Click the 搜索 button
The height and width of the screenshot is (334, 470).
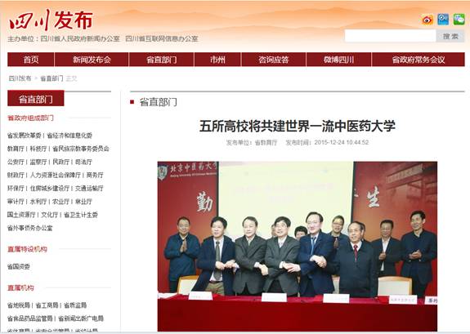pos(450,36)
